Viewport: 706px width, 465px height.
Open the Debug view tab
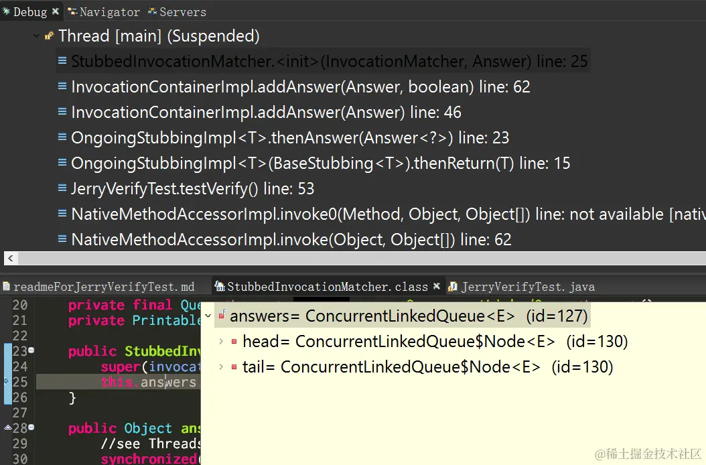29,11
